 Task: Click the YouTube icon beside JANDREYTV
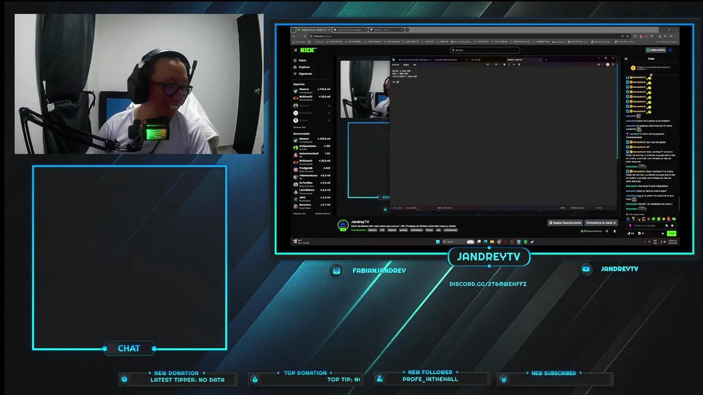586,269
